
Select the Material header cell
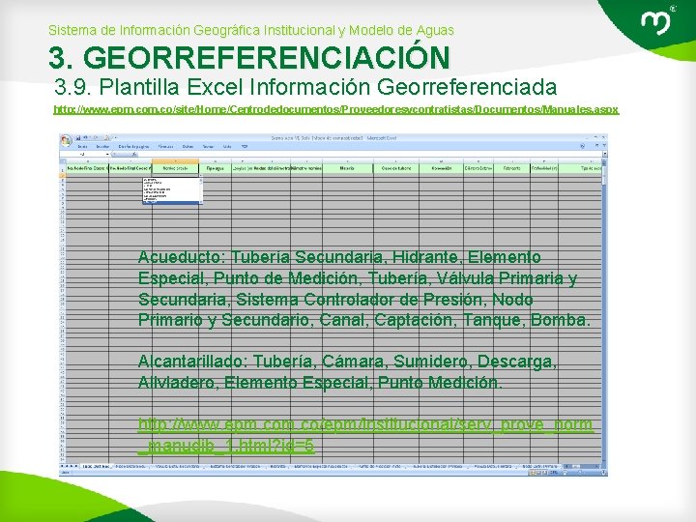click(x=348, y=168)
